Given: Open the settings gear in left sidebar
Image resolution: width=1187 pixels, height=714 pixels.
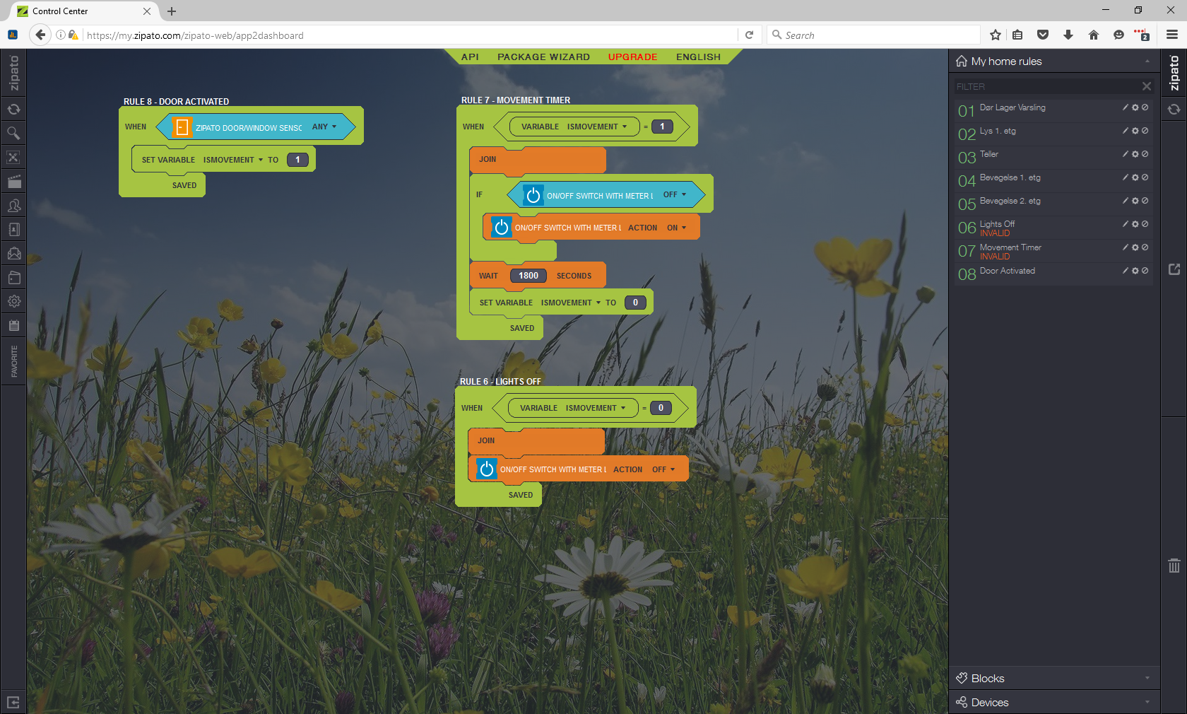Looking at the screenshot, I should click(x=13, y=301).
